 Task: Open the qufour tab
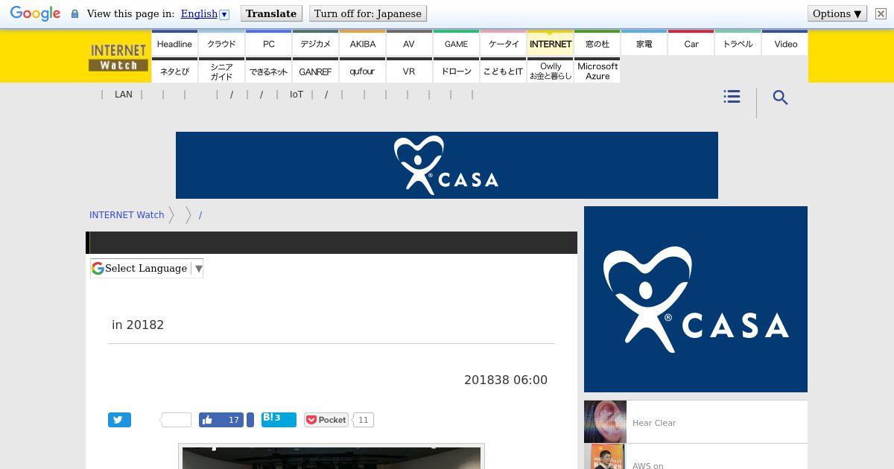click(362, 71)
